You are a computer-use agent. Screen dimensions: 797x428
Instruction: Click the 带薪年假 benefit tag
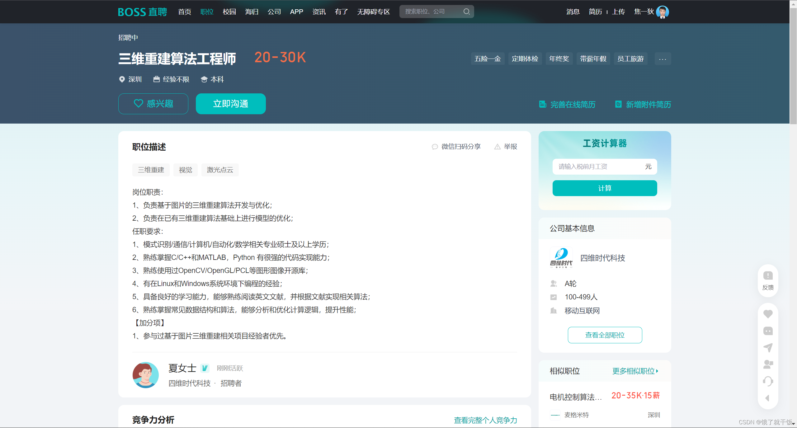[x=593, y=59]
